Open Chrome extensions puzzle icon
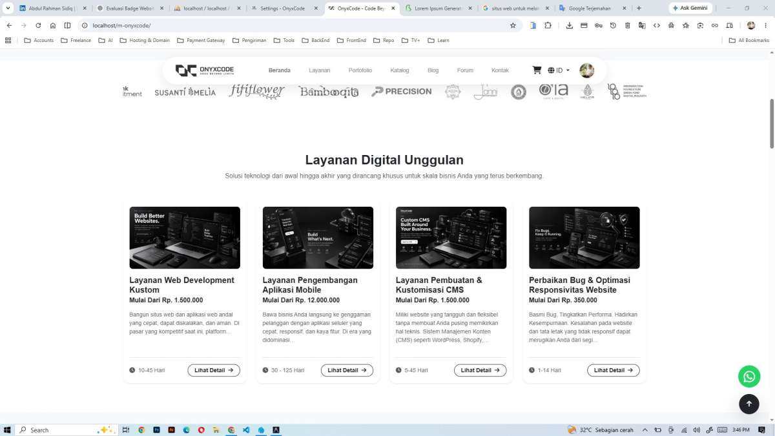The height and width of the screenshot is (436, 775). pos(548,25)
